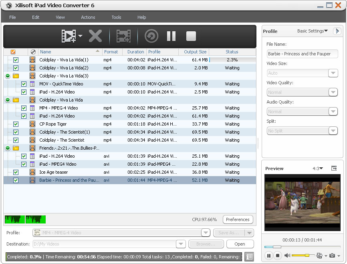347x264 pixels.
Task: Uncheck MOV - QuickTime Video checkbox
Action: coord(24,84)
